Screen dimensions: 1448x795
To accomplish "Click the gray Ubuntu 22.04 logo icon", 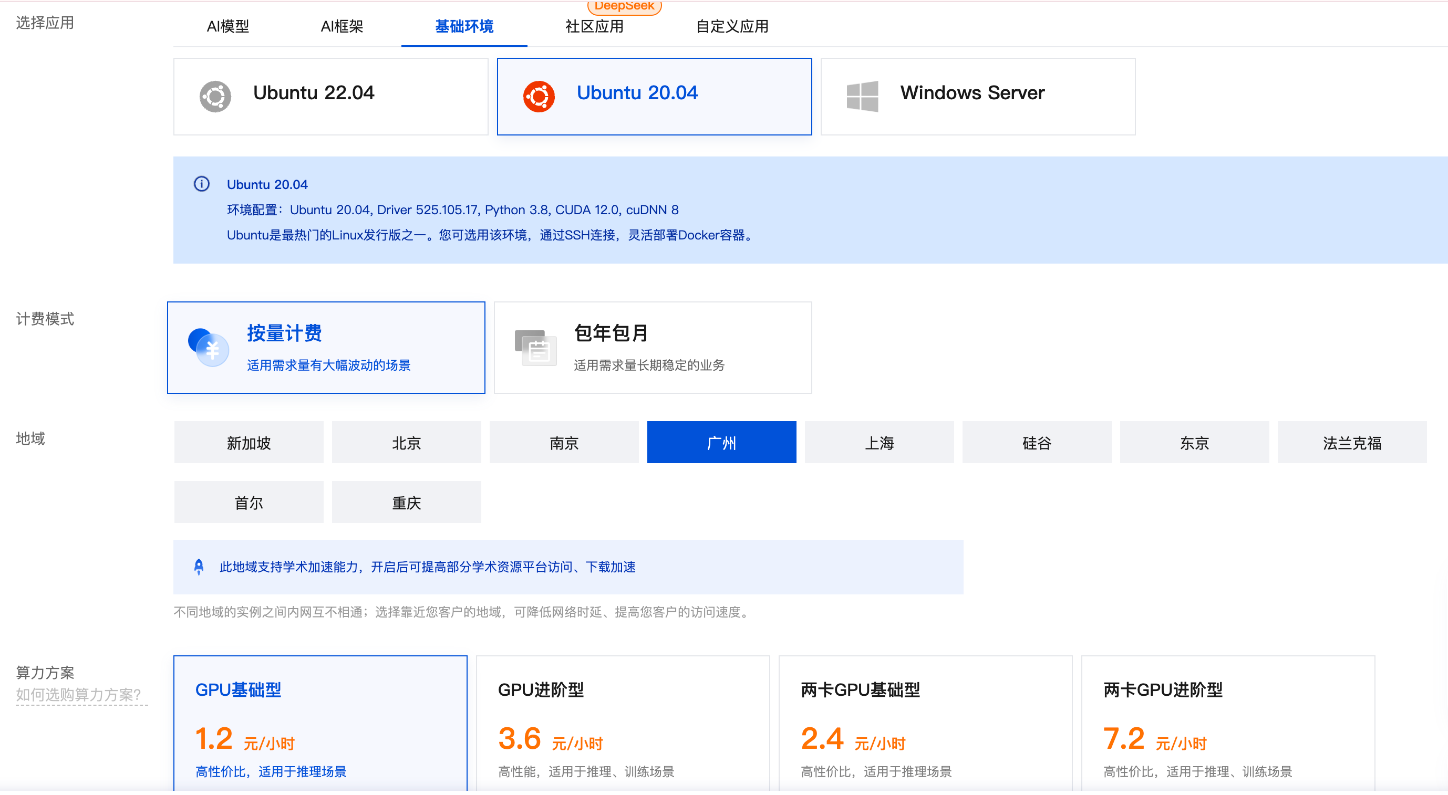I will pyautogui.click(x=215, y=97).
